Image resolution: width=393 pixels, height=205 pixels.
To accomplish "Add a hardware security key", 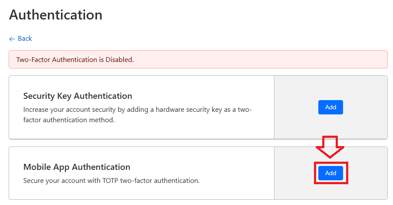I will click(x=330, y=107).
